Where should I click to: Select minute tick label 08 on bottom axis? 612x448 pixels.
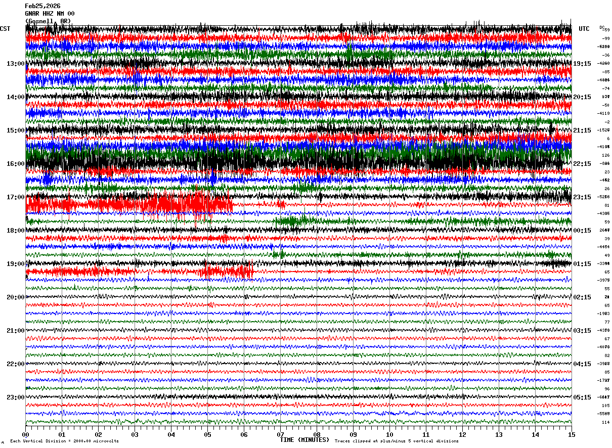(x=317, y=435)
